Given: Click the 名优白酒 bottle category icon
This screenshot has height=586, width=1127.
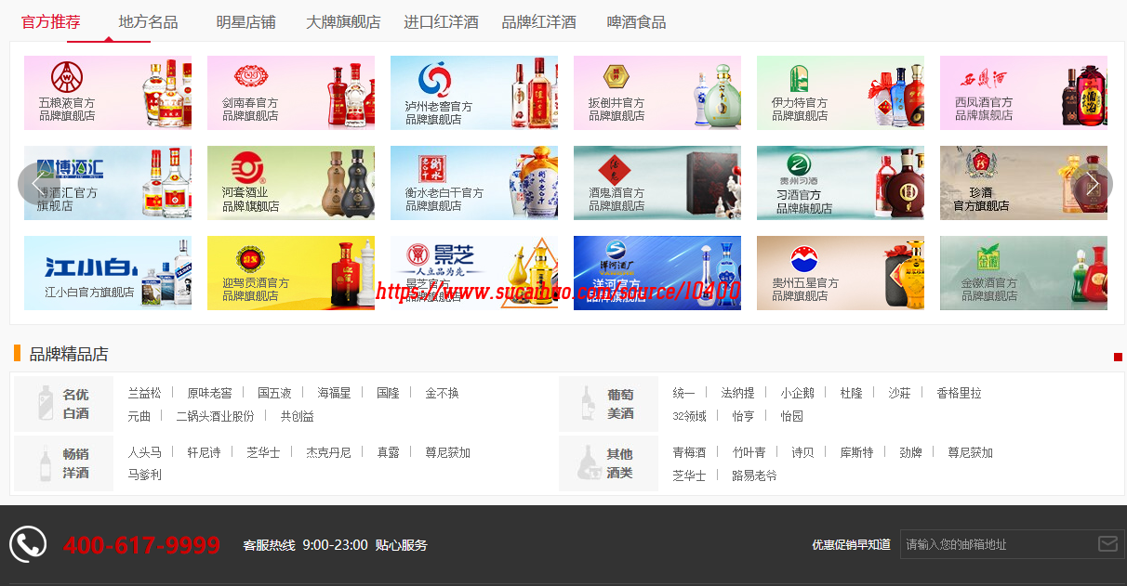Looking at the screenshot, I should [45, 404].
